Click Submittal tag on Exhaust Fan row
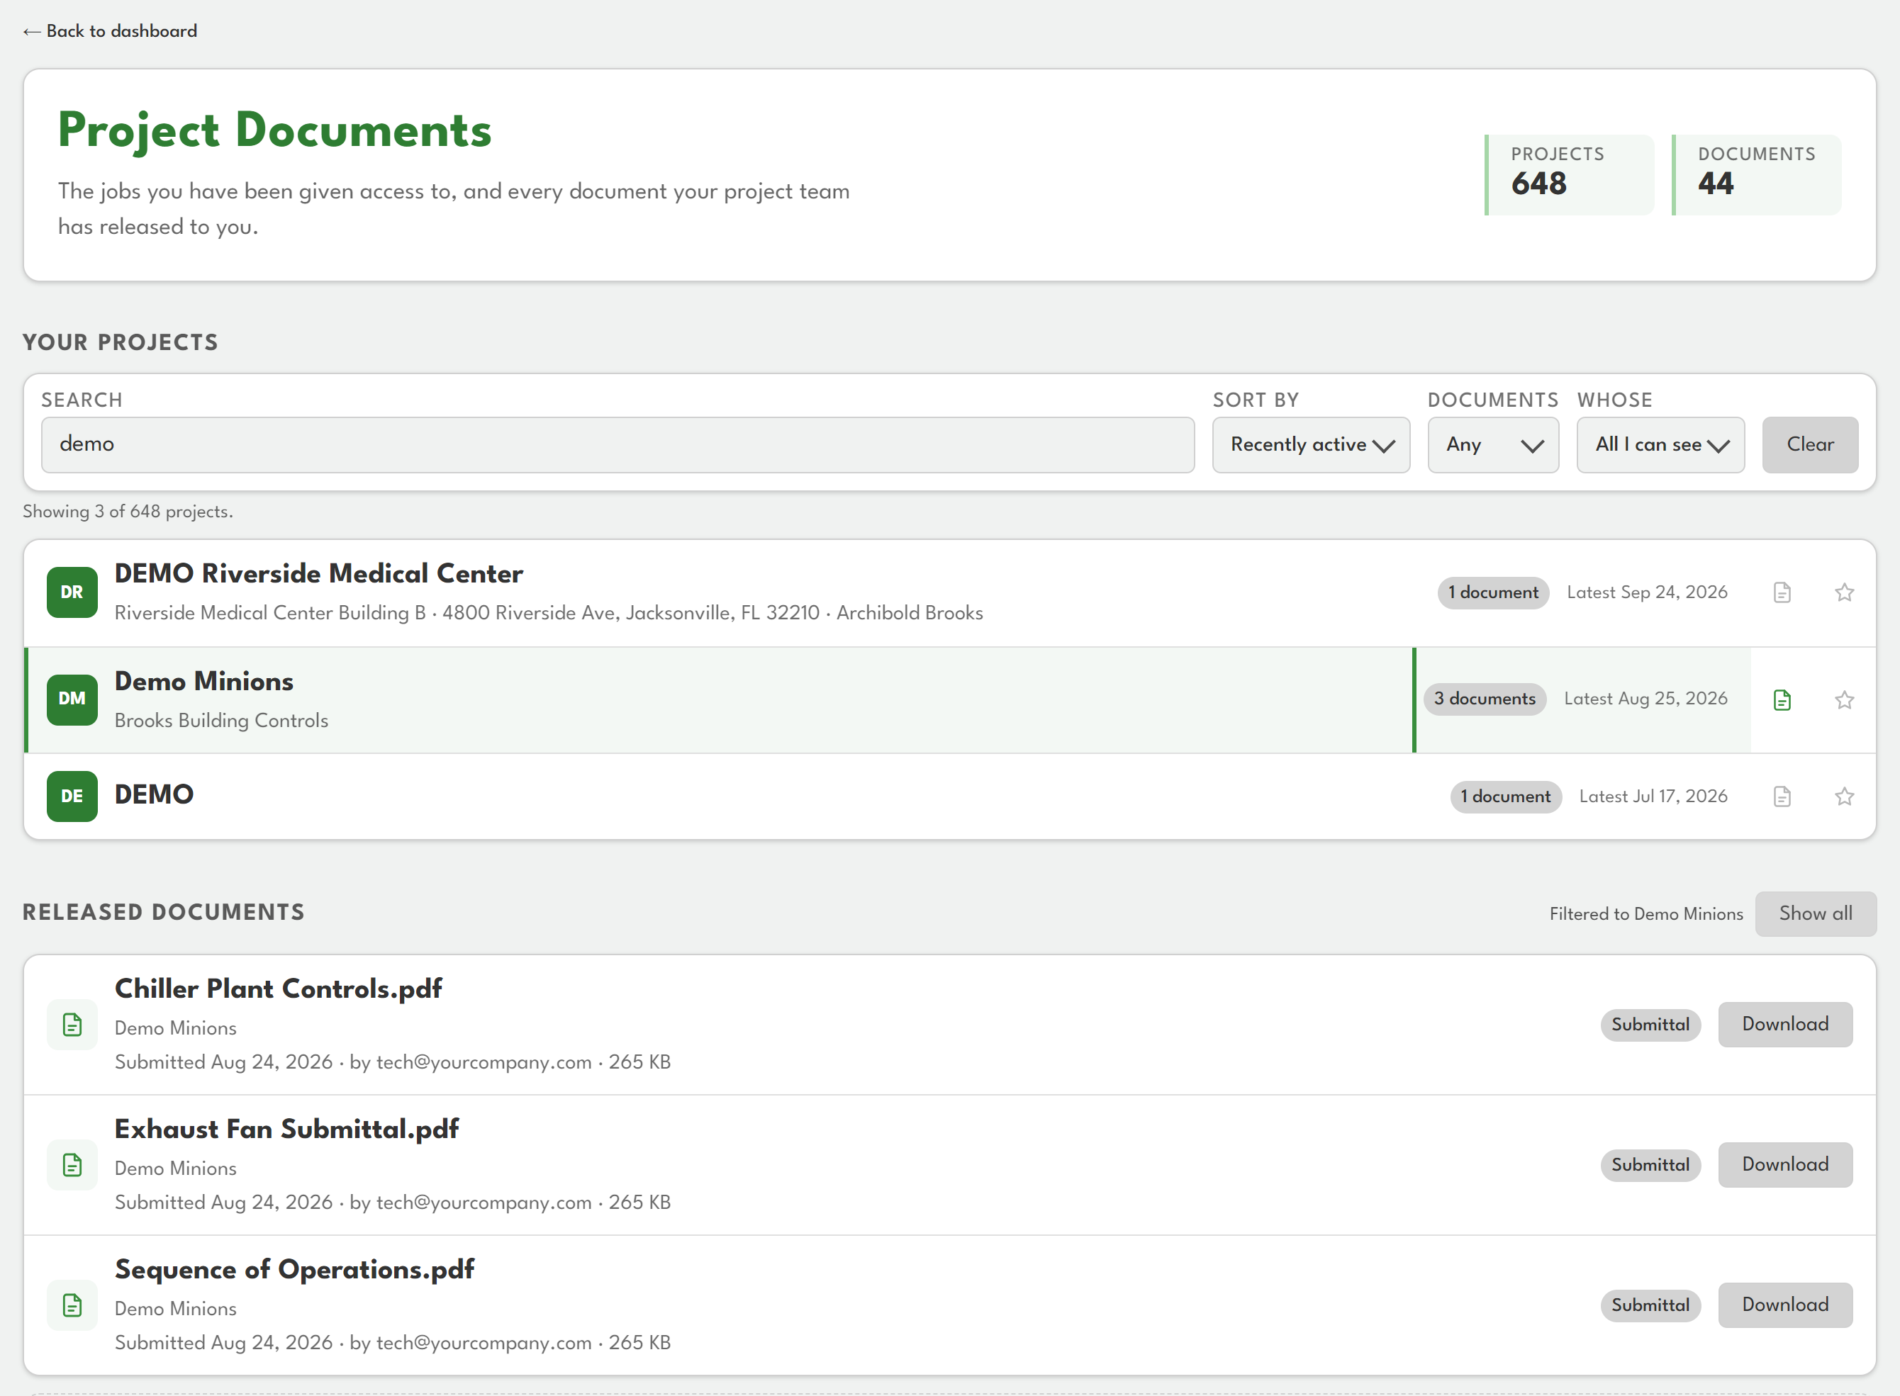Screen dimensions: 1900x1396 pyautogui.click(x=1650, y=1165)
